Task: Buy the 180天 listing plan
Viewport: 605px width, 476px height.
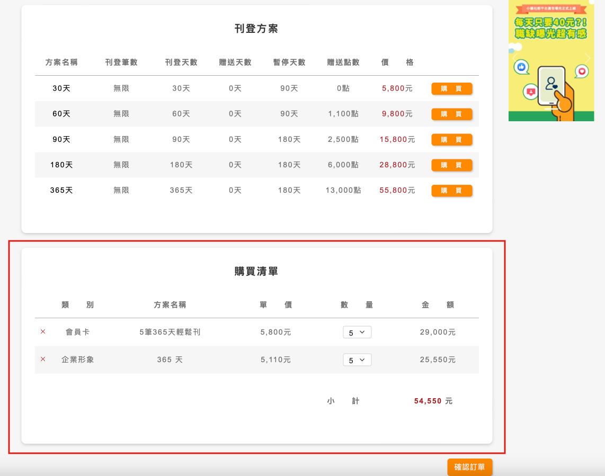Action: coord(451,165)
